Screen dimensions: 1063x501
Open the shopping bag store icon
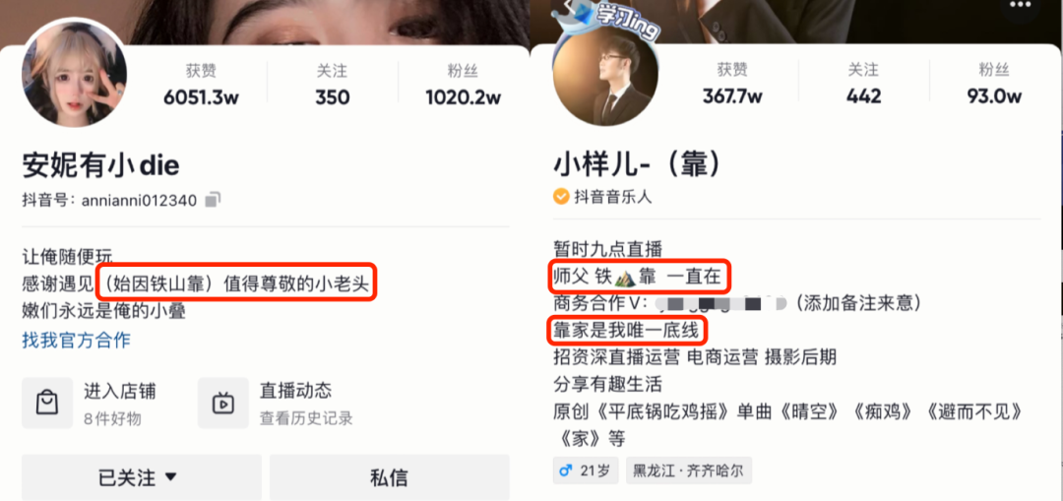point(47,403)
